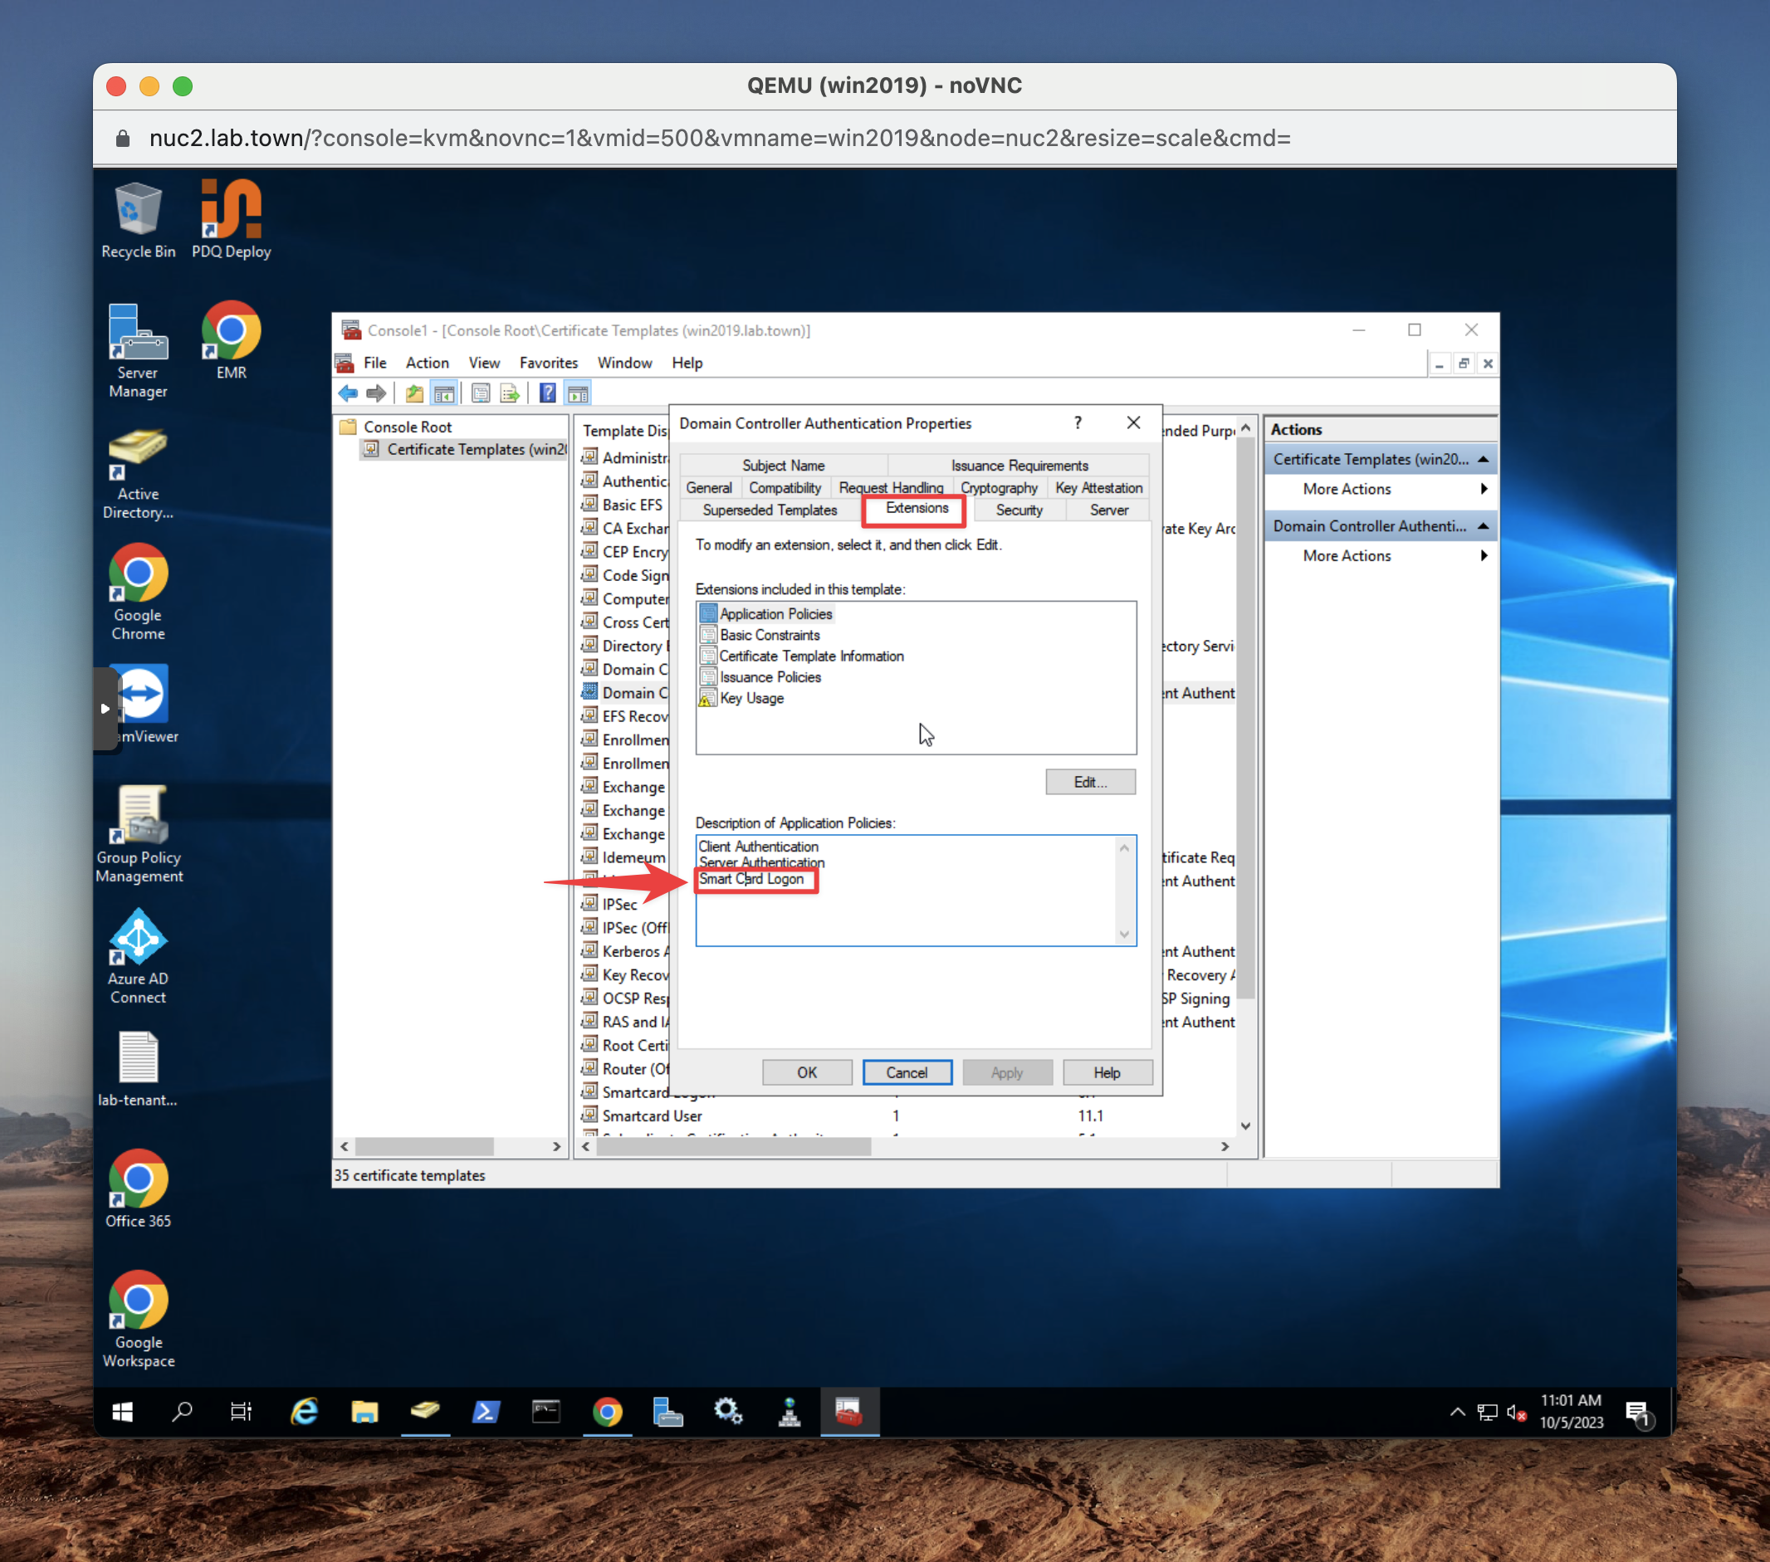Open the Favorites menu
This screenshot has width=1770, height=1562.
pos(548,363)
